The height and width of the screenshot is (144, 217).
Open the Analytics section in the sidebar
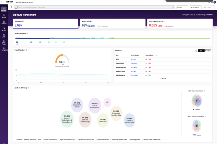(x=4, y=9)
